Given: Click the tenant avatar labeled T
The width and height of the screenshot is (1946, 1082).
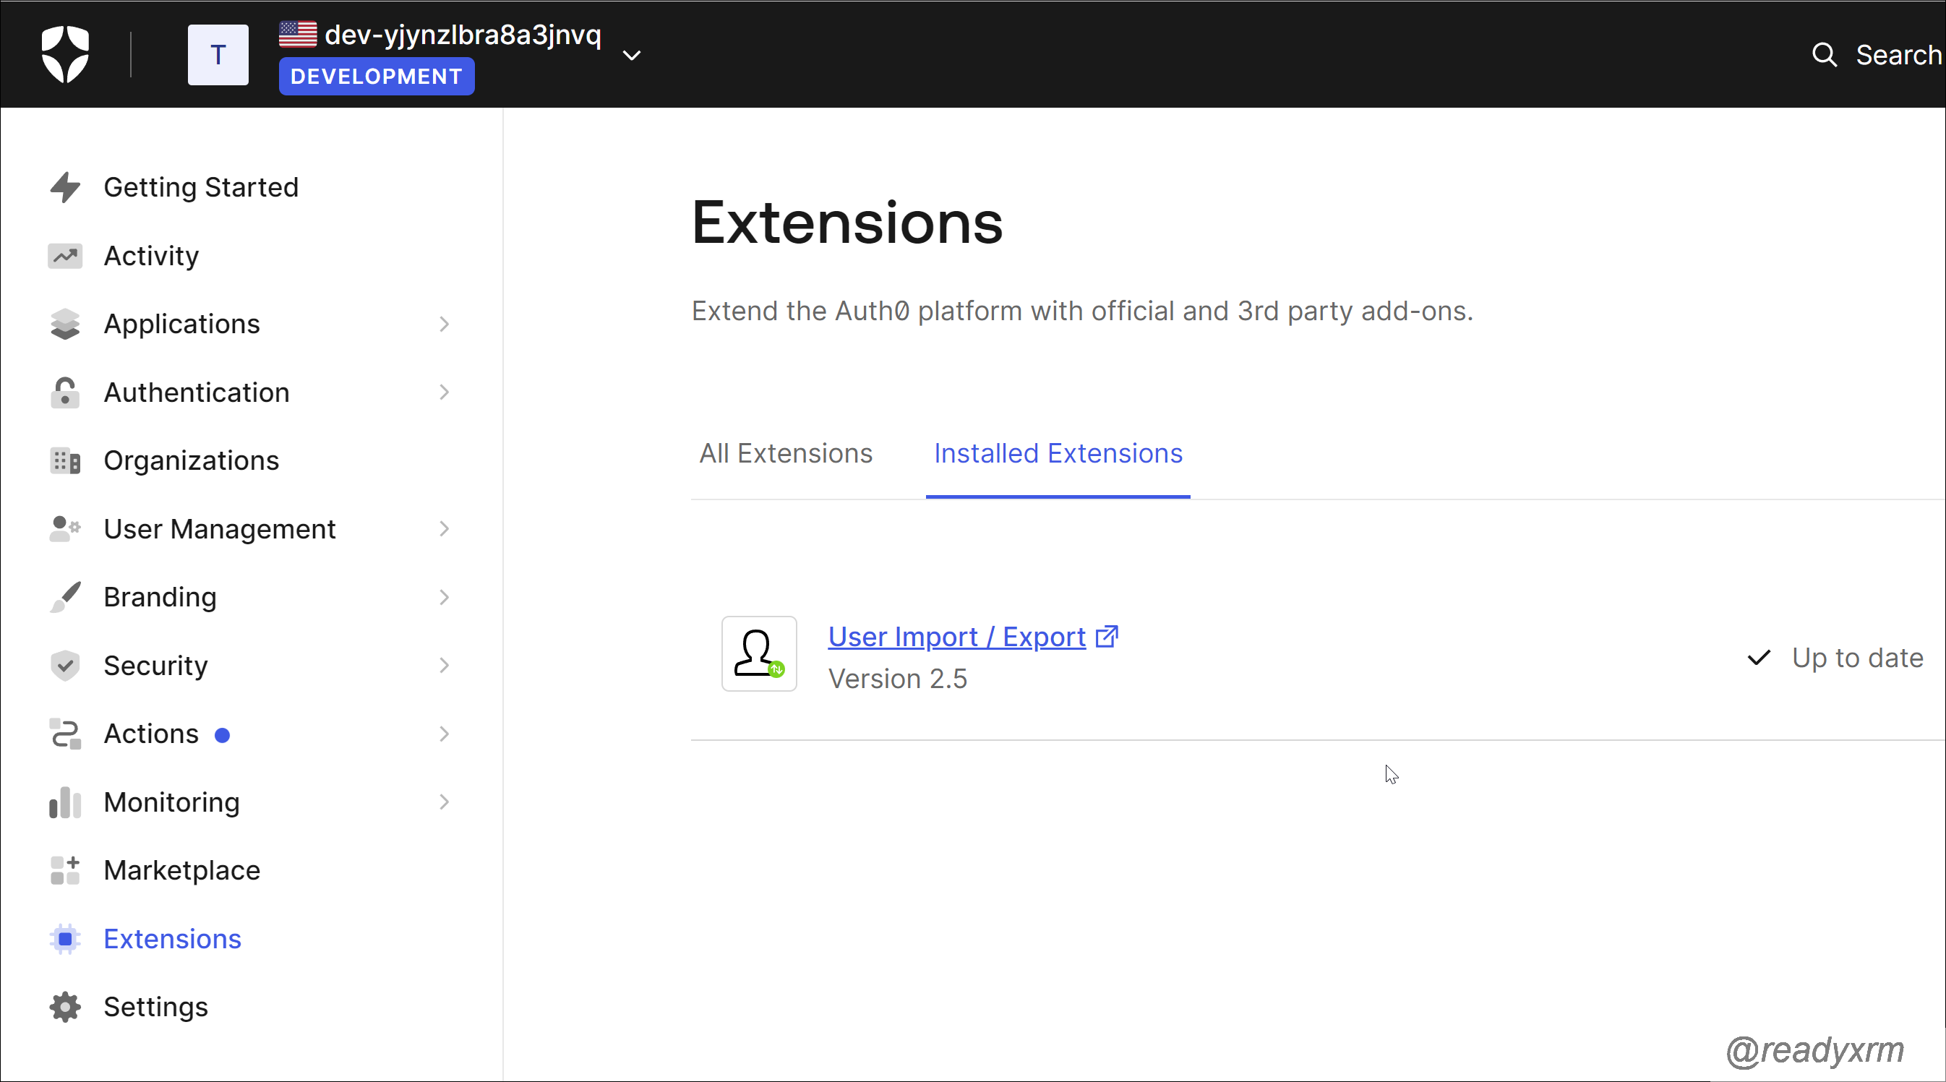Looking at the screenshot, I should (218, 53).
